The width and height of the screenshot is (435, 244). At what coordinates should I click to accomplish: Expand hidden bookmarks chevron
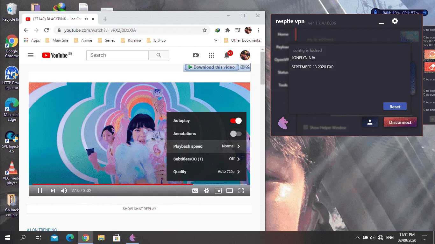click(x=216, y=40)
